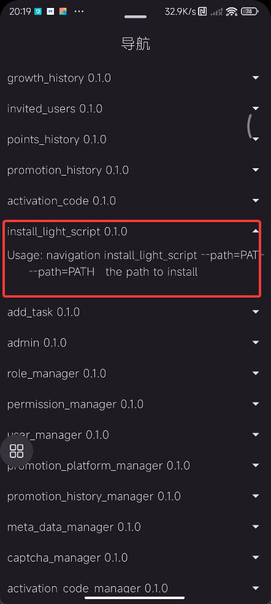
Task: Open the three-dots notification overflow
Action: pyautogui.click(x=78, y=12)
